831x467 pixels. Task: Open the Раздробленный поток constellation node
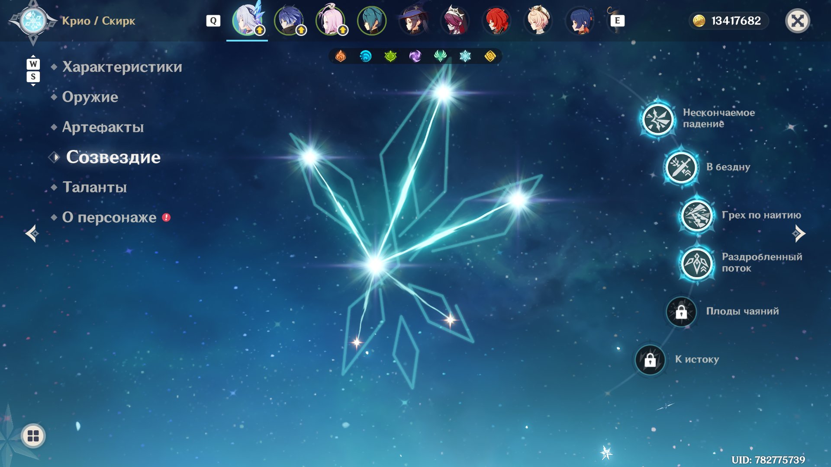pos(697,263)
